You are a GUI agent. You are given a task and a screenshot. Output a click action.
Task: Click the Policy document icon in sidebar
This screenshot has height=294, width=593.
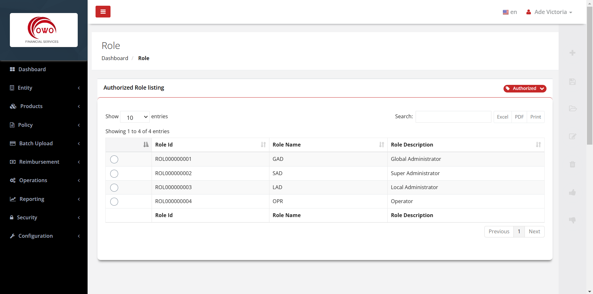(x=12, y=125)
